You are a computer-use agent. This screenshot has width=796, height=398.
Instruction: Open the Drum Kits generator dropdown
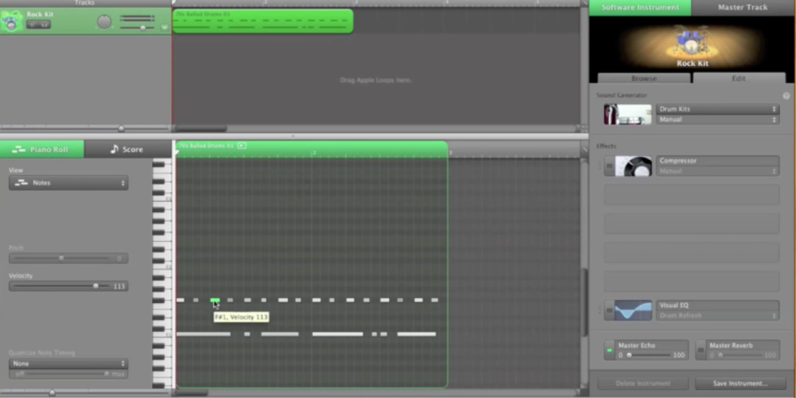718,109
